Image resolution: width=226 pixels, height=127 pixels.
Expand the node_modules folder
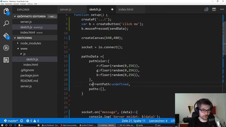18,43
